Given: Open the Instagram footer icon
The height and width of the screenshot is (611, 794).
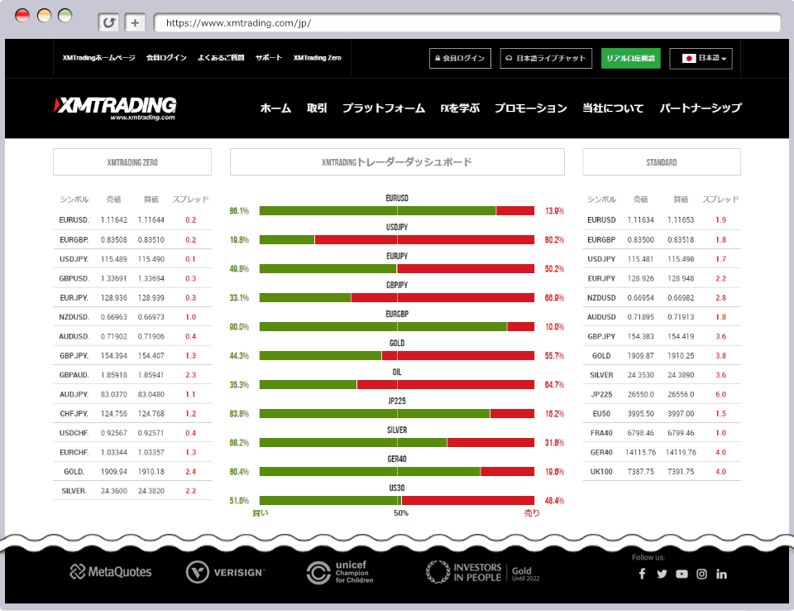Looking at the screenshot, I should (701, 574).
